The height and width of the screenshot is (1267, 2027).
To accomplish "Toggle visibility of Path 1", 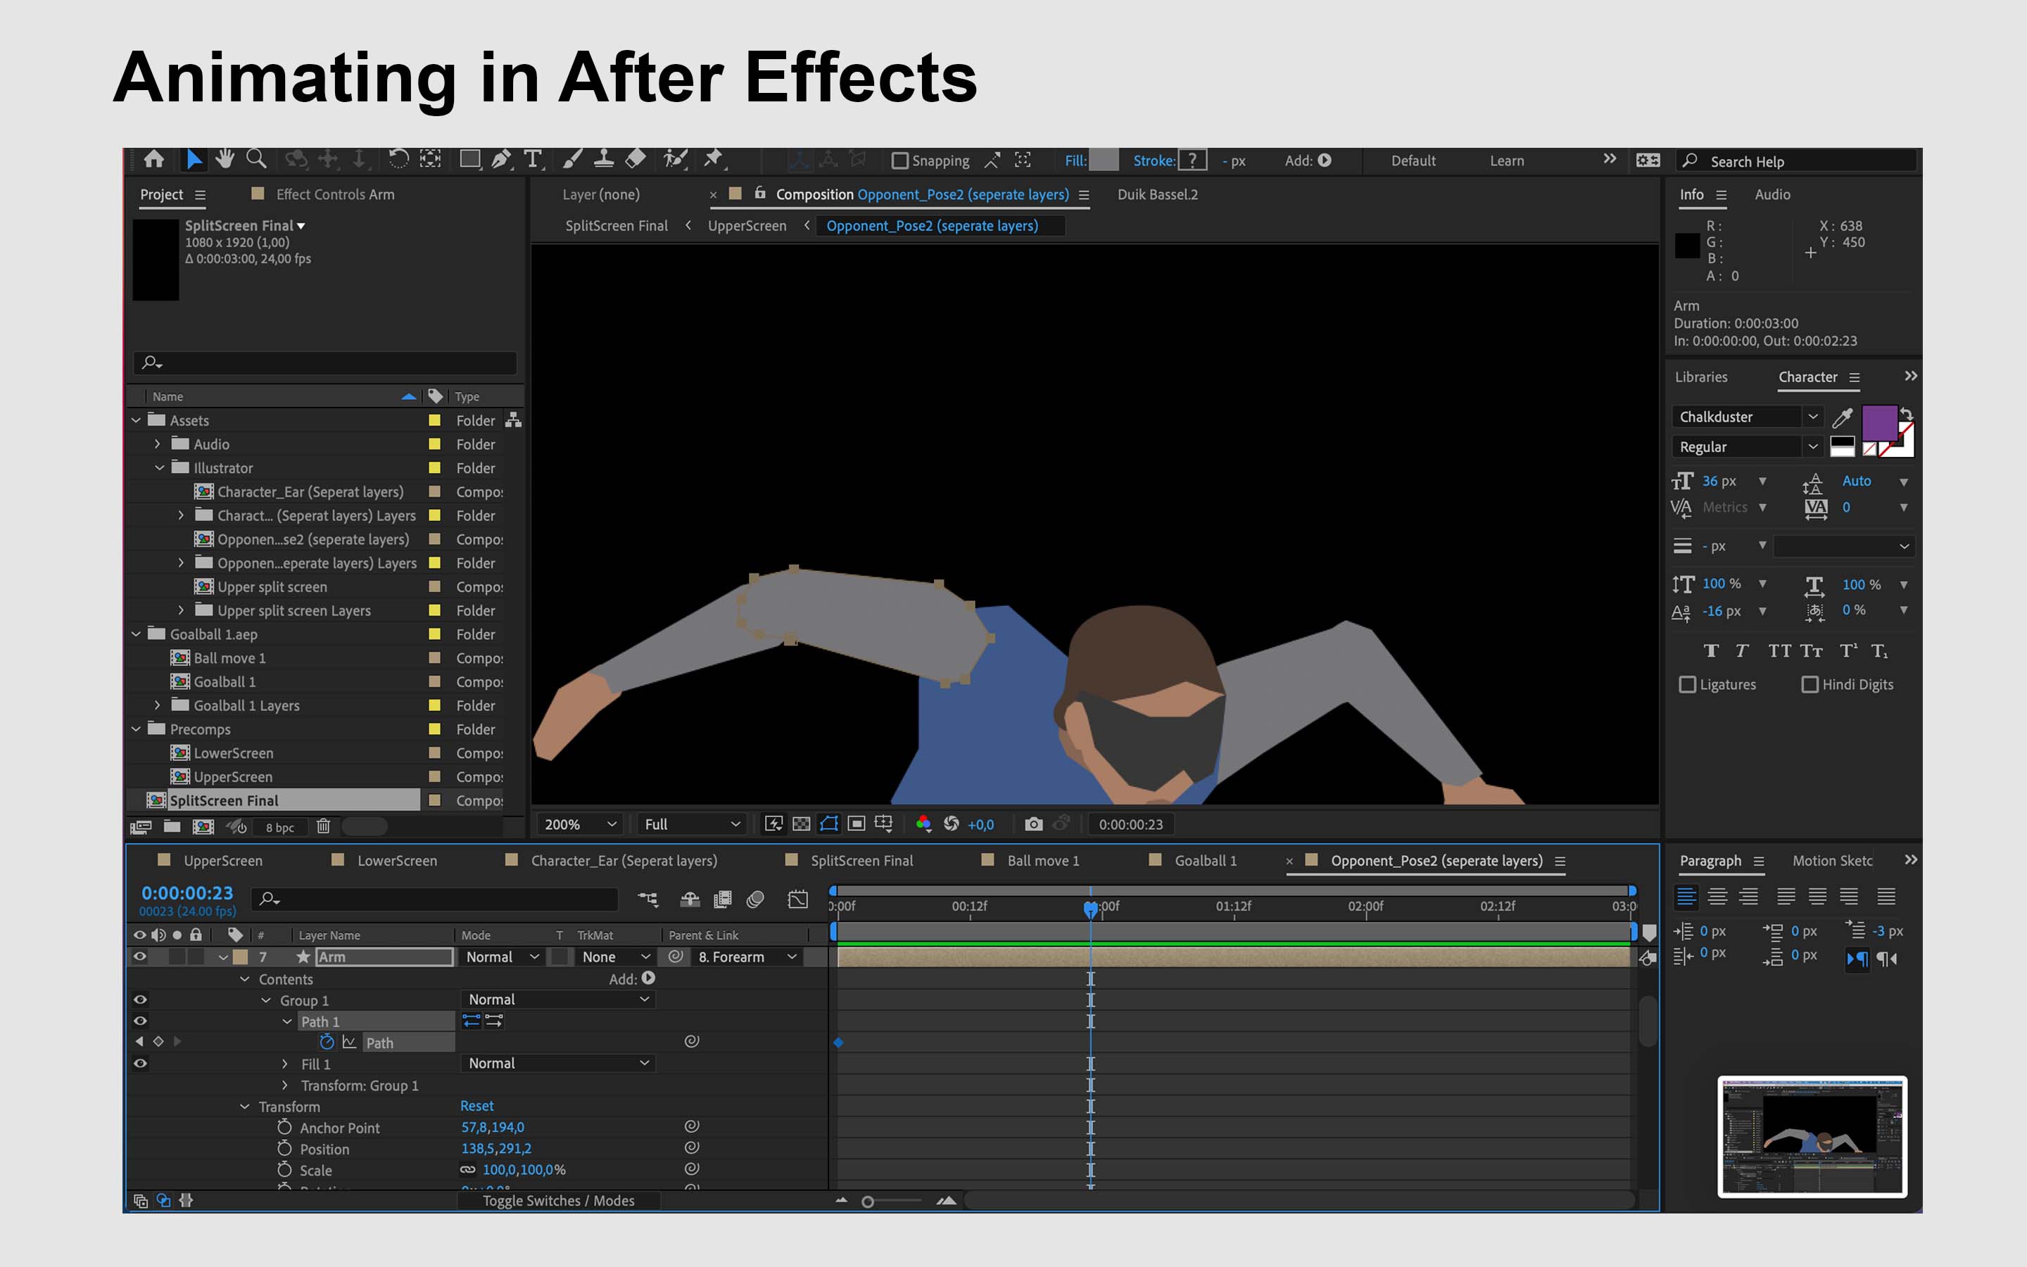I will point(140,1021).
